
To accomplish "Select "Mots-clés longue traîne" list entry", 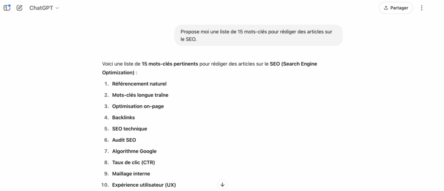I will (140, 95).
